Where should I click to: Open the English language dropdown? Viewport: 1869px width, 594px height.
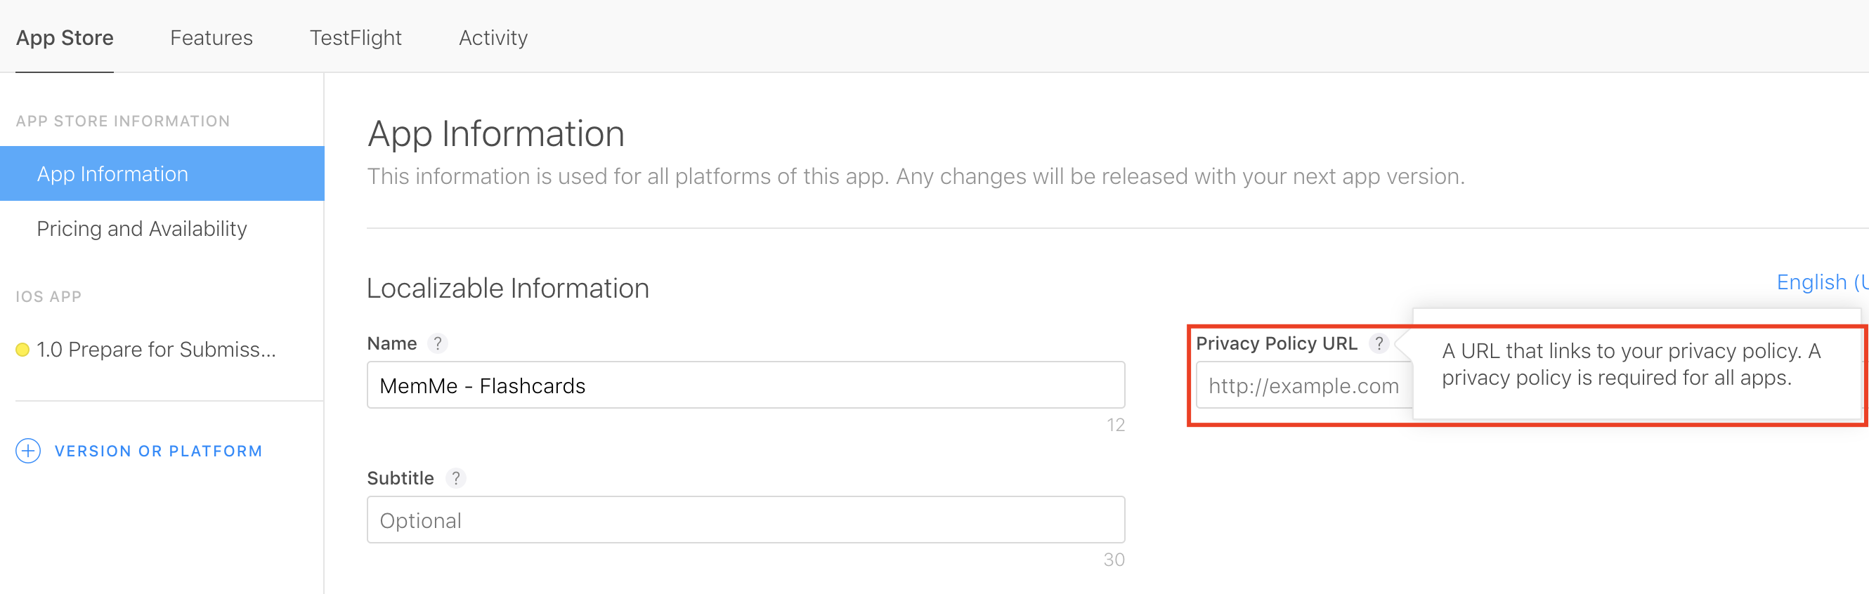(1820, 282)
